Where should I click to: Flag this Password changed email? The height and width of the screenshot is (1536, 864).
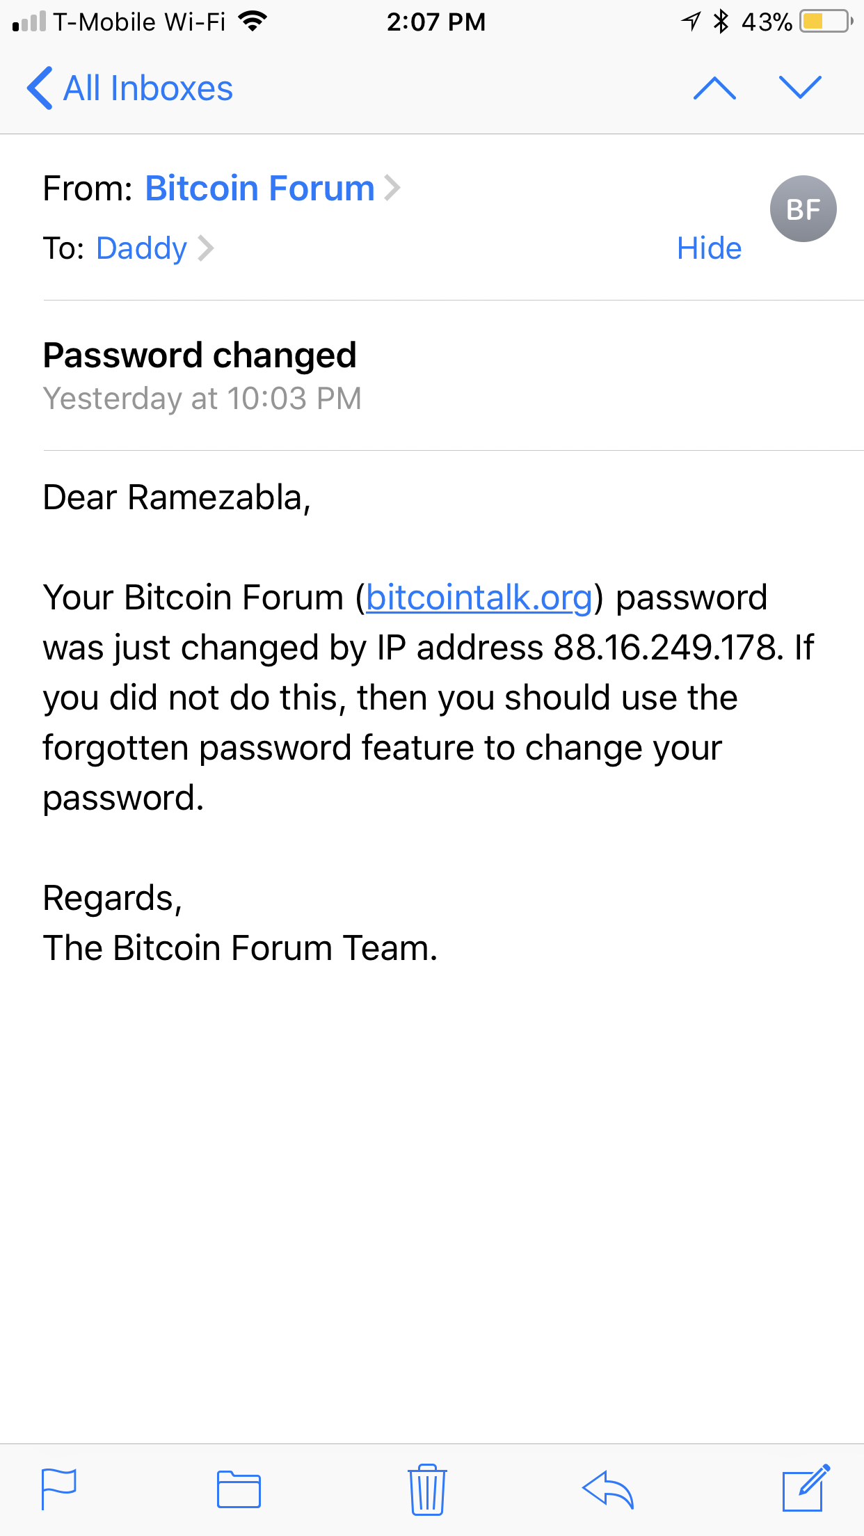coord(58,1489)
